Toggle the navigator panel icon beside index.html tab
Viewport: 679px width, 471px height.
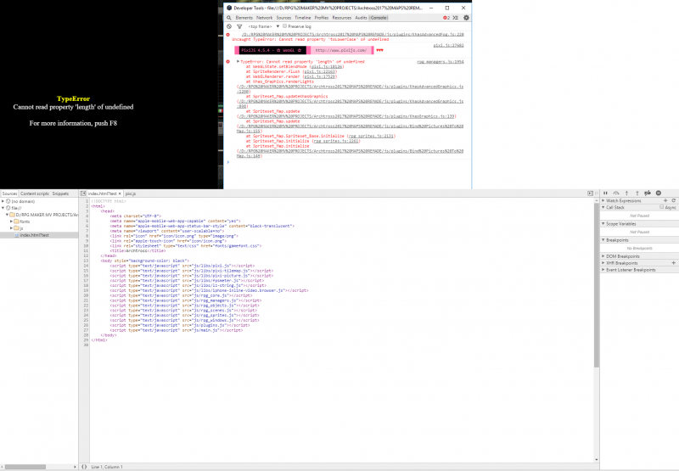click(82, 193)
